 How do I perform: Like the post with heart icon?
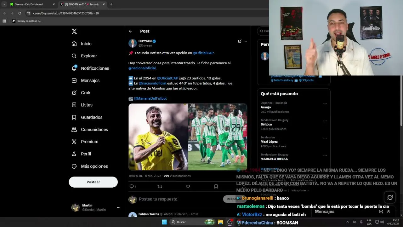188,186
